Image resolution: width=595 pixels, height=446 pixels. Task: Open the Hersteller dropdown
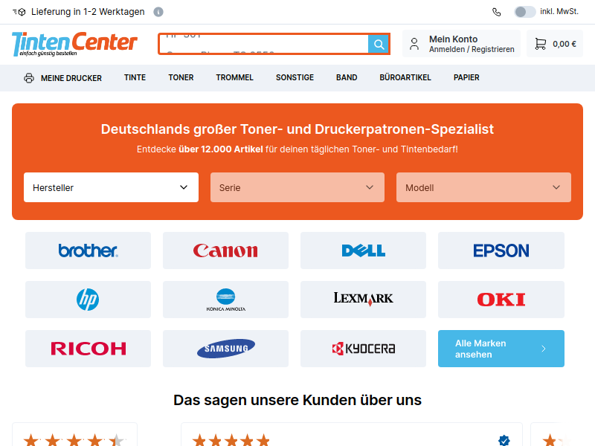[x=111, y=187]
